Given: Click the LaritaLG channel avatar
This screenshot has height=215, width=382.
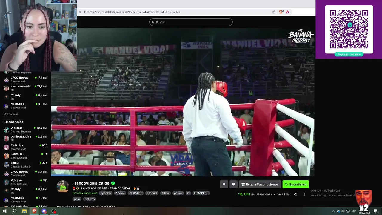Looking at the screenshot, I should click(x=6, y=156).
